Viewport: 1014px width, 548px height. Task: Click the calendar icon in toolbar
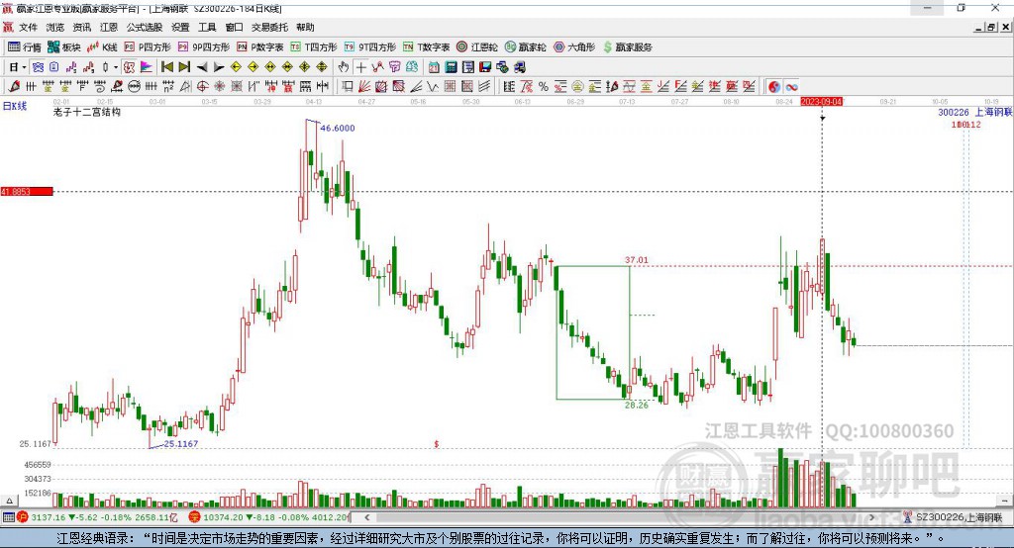pyautogui.click(x=434, y=67)
